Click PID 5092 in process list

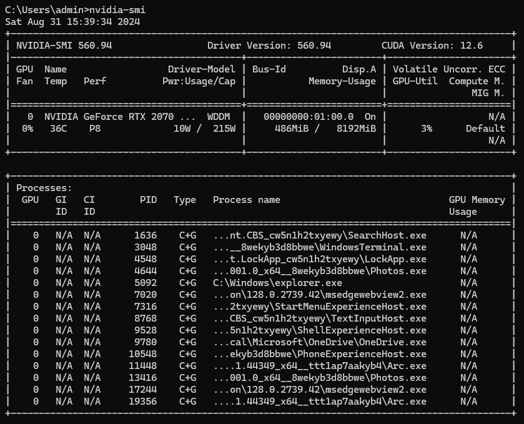click(x=146, y=283)
